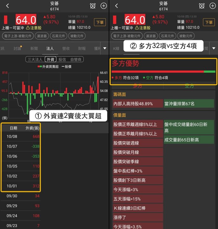The image size is (218, 229).
Task: Go back using left screen's back arrow
Action: 8,6
